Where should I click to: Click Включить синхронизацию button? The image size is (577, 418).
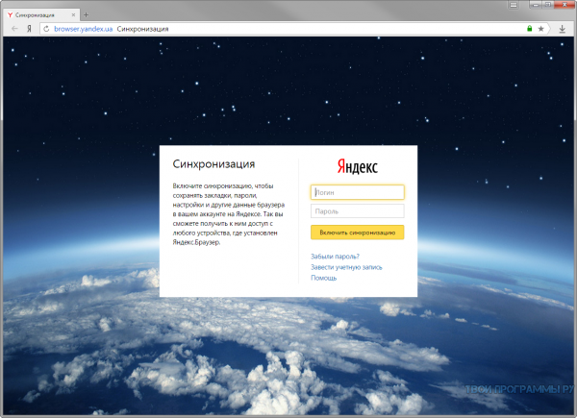358,233
